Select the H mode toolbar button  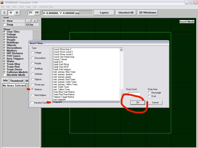[11, 13]
